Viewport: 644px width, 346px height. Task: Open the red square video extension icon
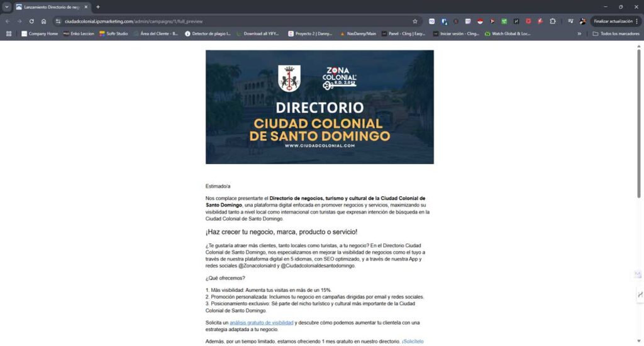pos(528,21)
